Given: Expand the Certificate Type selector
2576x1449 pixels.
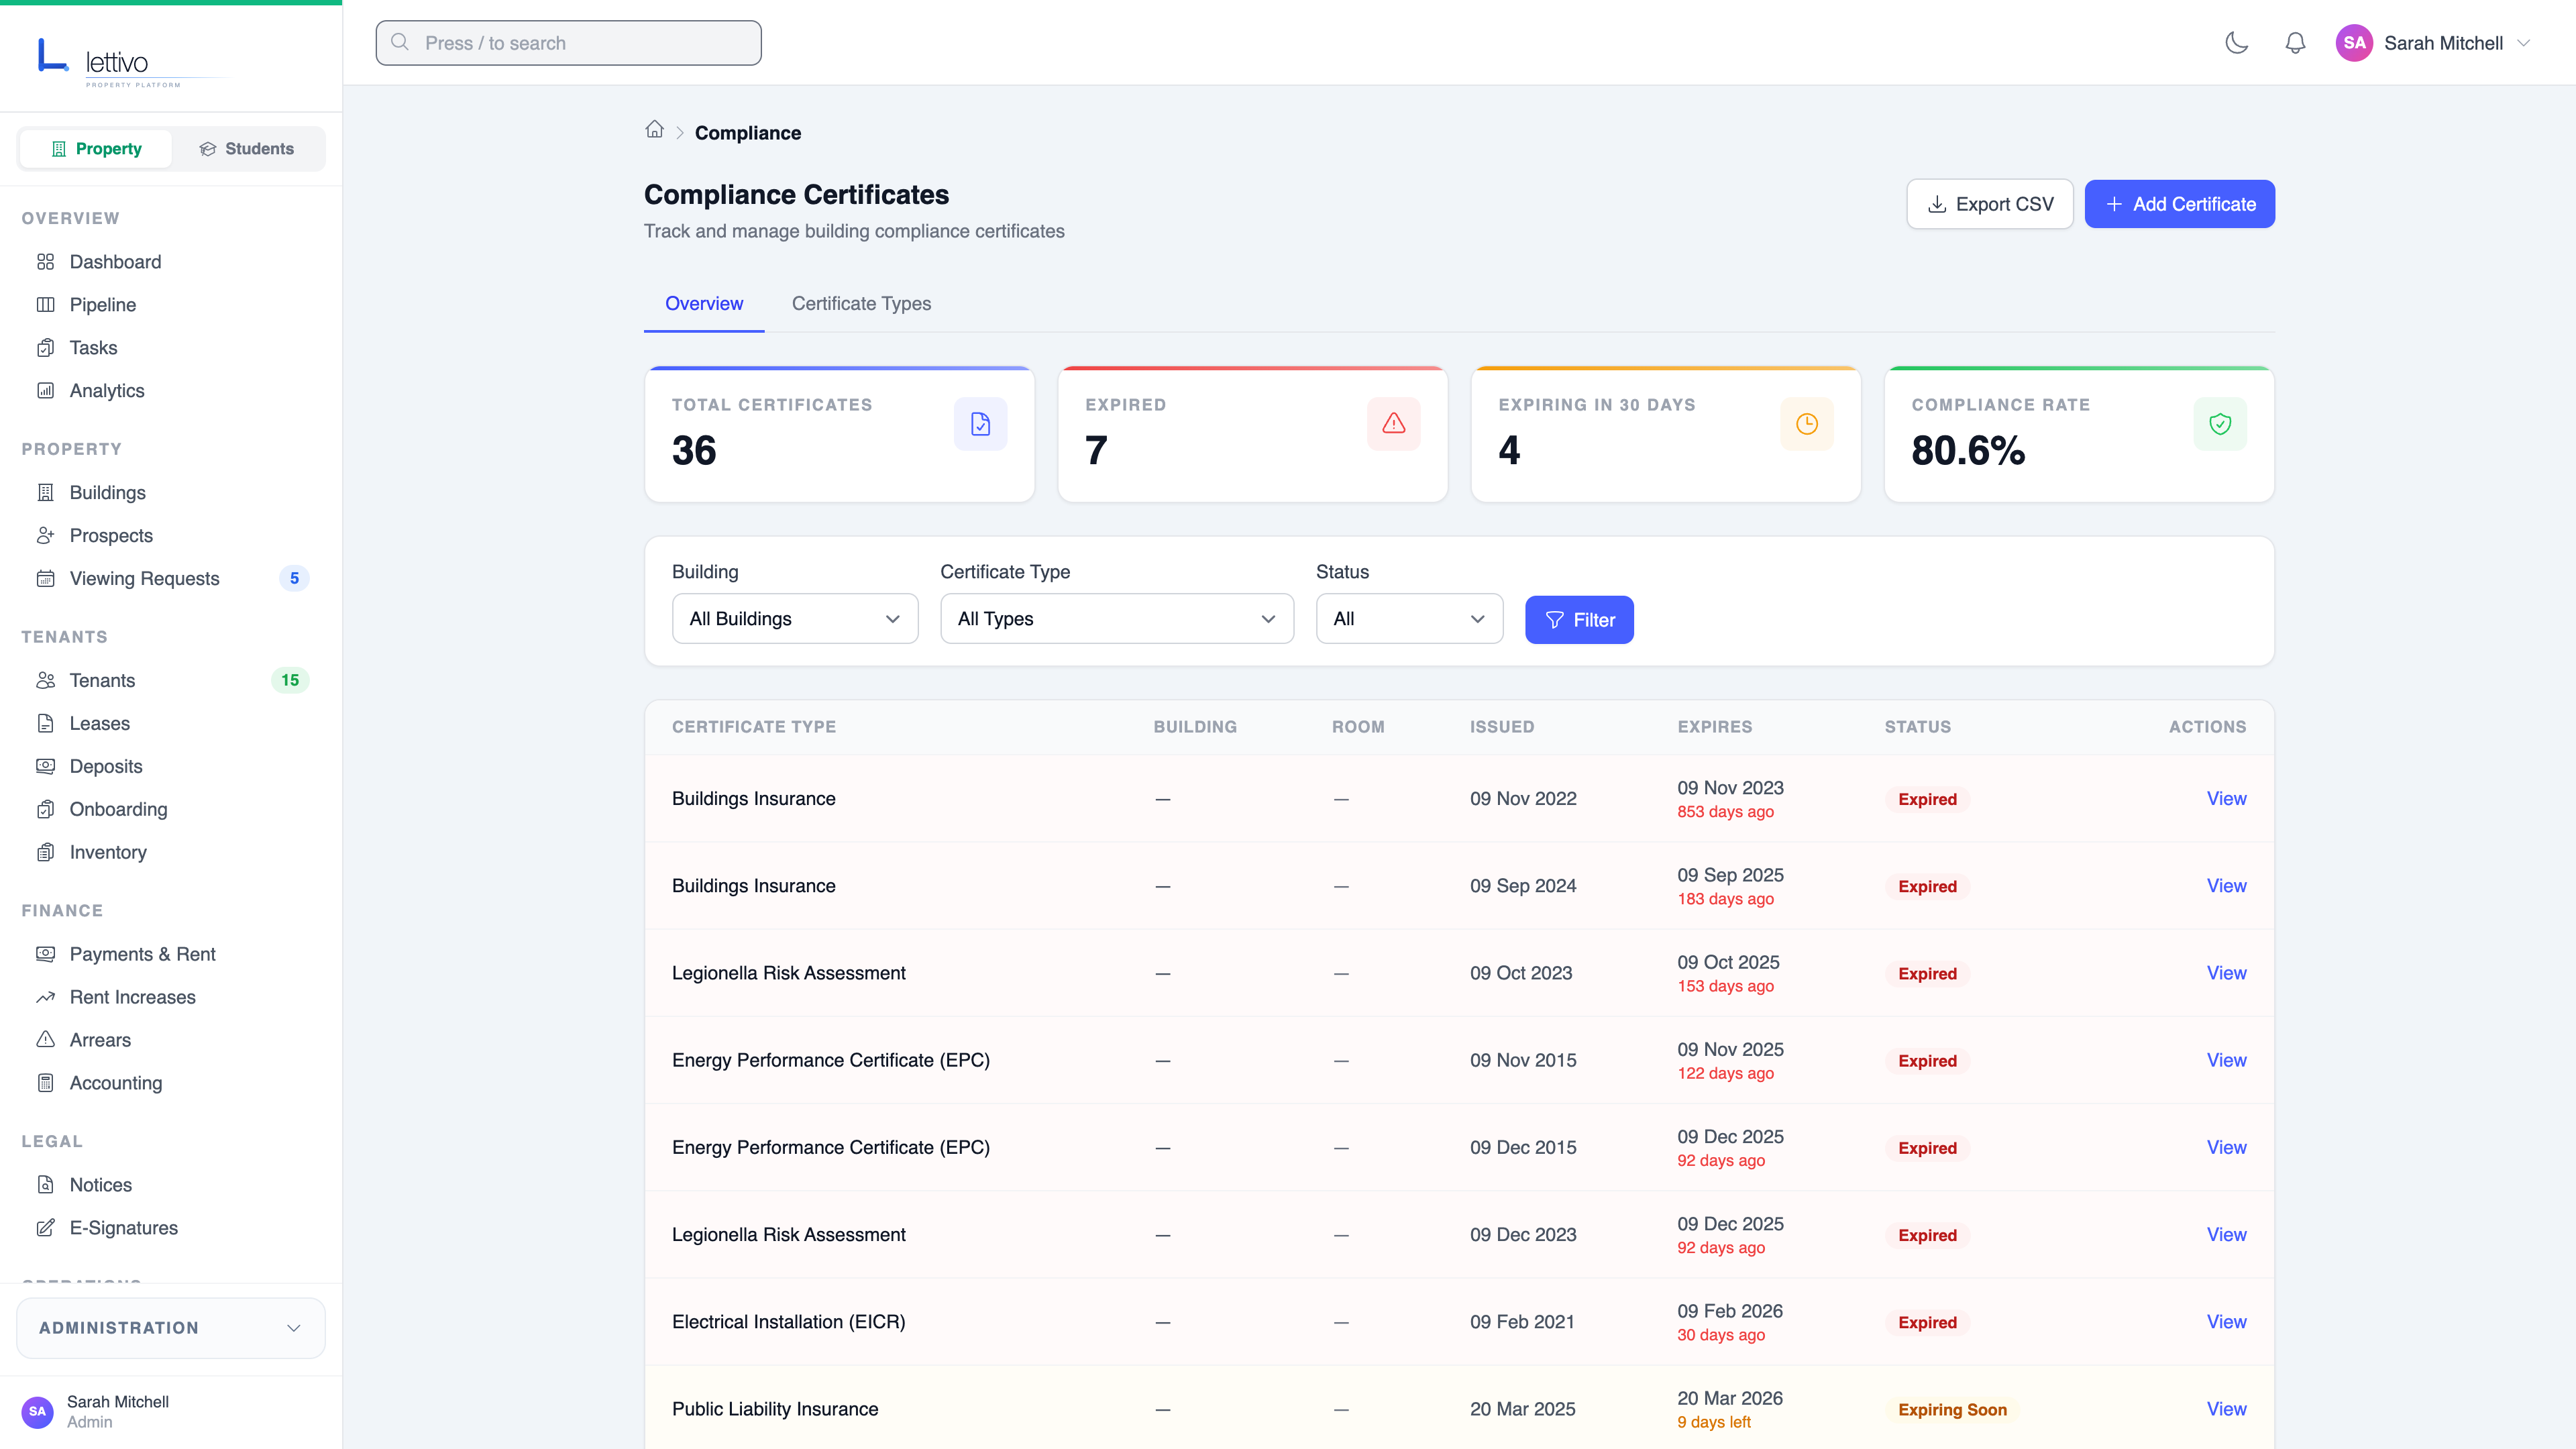Looking at the screenshot, I should (1117, 618).
